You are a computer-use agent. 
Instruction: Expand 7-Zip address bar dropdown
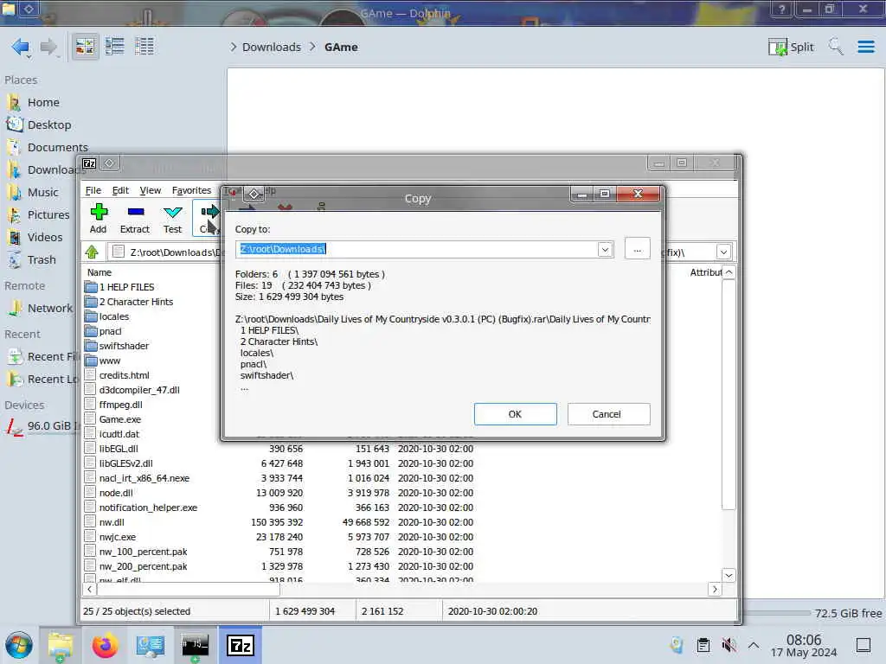724,252
